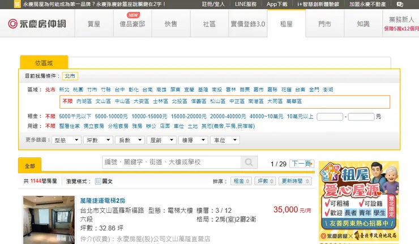The width and height of the screenshot is (419, 244).
Task: Select 不限 for 租金
Action: tap(50, 117)
